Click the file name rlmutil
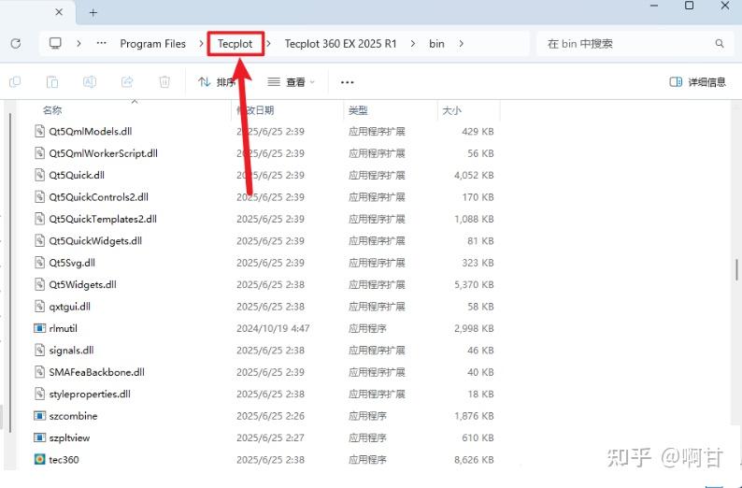 [x=63, y=328]
